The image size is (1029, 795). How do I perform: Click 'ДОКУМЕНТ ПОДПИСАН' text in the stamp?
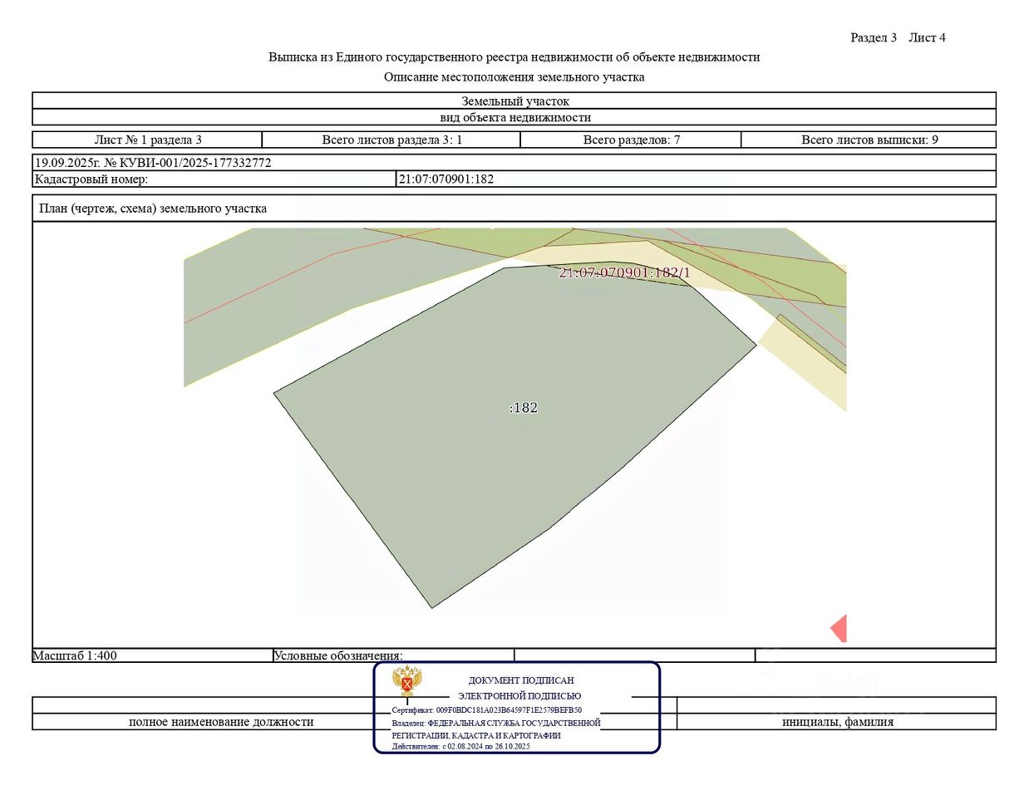(x=521, y=680)
